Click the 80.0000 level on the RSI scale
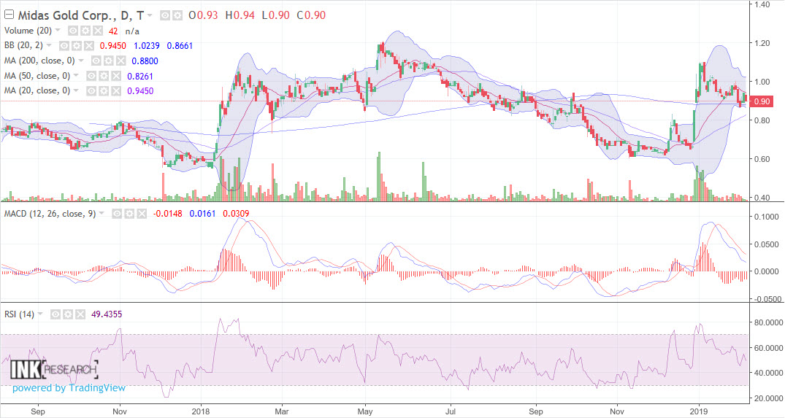The height and width of the screenshot is (418, 785). (x=768, y=322)
